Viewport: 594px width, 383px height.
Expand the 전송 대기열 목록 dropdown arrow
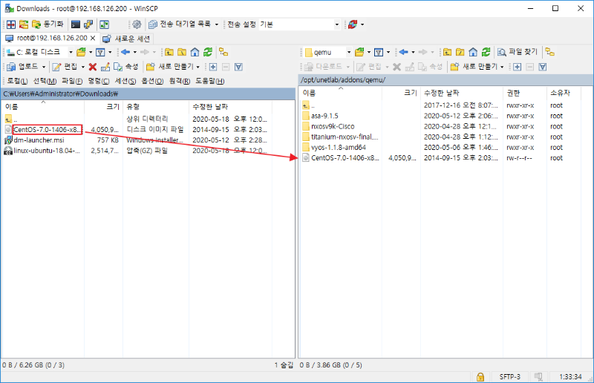pos(216,24)
